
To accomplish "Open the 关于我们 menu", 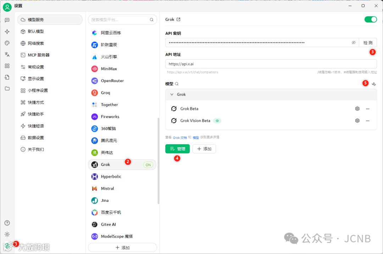I will click(x=50, y=149).
